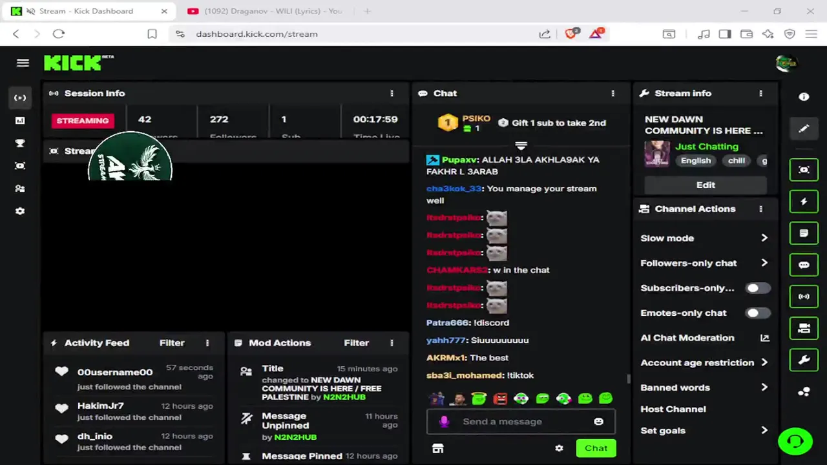Click the Brave shields icon in address bar
The width and height of the screenshot is (827, 465).
point(571,34)
